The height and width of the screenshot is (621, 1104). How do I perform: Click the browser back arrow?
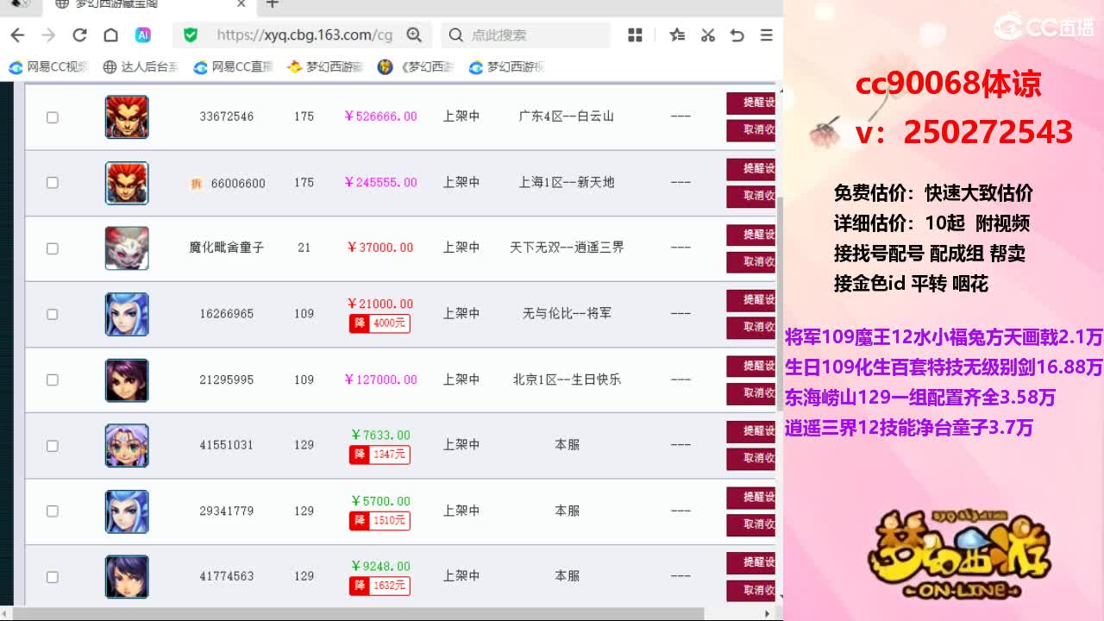coord(17,35)
